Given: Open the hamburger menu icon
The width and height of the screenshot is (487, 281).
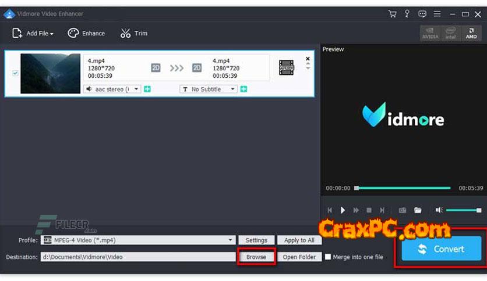Looking at the screenshot, I should [437, 14].
